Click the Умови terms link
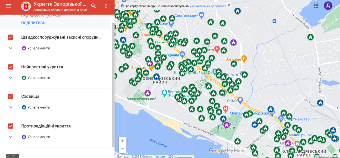The width and height of the screenshot is (340, 158). (160, 156)
